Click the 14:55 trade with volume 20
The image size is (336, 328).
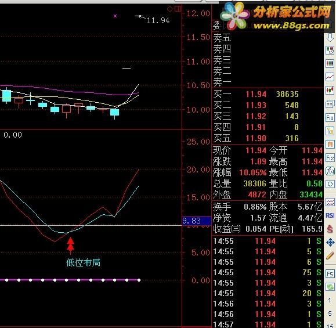267,293
